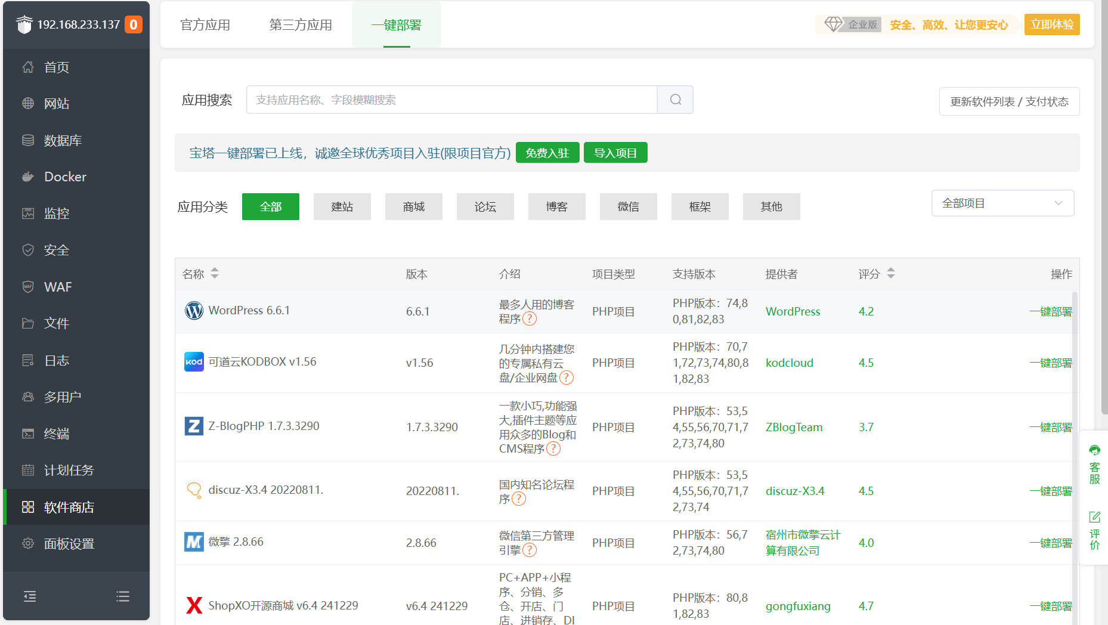Image resolution: width=1108 pixels, height=625 pixels.
Task: Click 一键部署 link for discuz-X3.4
Action: pos(1050,491)
